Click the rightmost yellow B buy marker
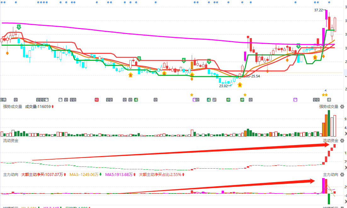 click(x=315, y=57)
